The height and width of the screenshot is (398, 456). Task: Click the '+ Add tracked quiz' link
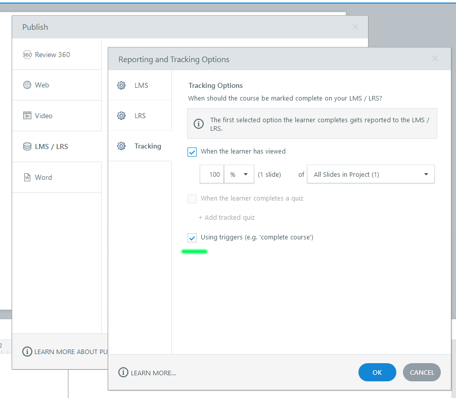click(x=226, y=218)
